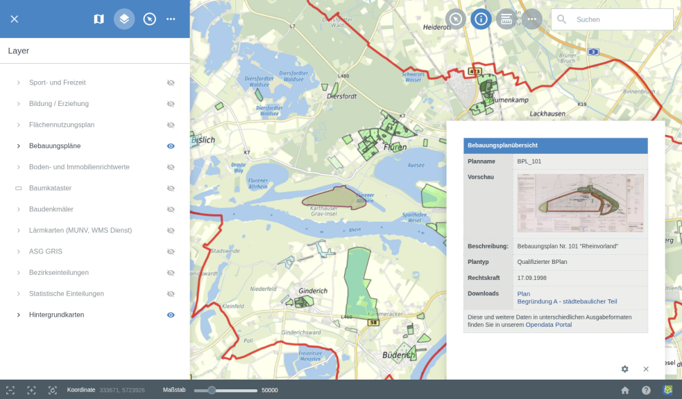This screenshot has width=682, height=399.
Task: Expand the Sport- und Freizeit layer group
Action: pyautogui.click(x=19, y=82)
